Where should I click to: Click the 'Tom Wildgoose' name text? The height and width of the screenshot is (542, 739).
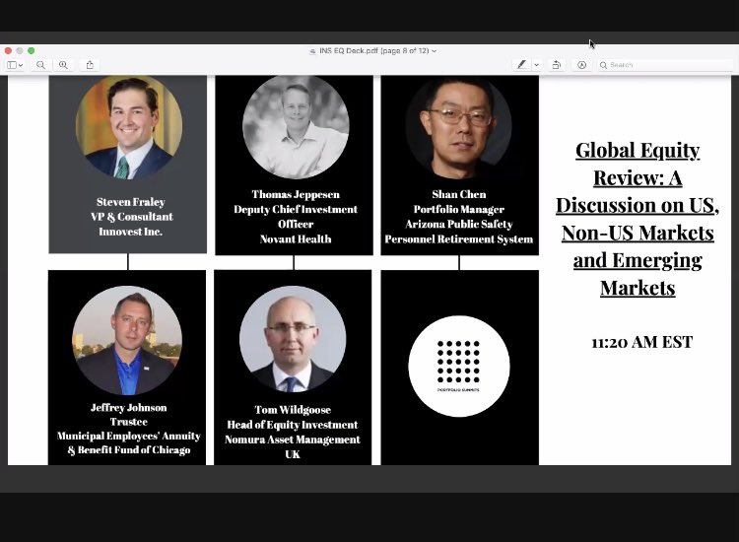pos(293,410)
